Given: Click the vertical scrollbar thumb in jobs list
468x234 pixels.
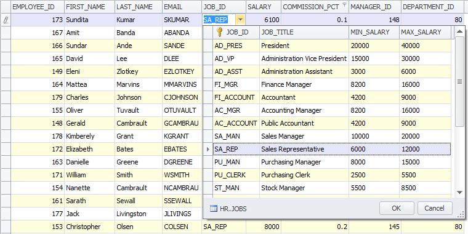Looking at the screenshot, I should coord(459,81).
